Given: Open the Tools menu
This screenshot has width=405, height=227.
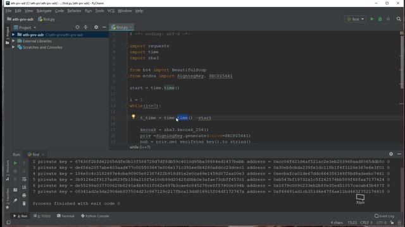Looking at the screenshot, I should pos(99,11).
